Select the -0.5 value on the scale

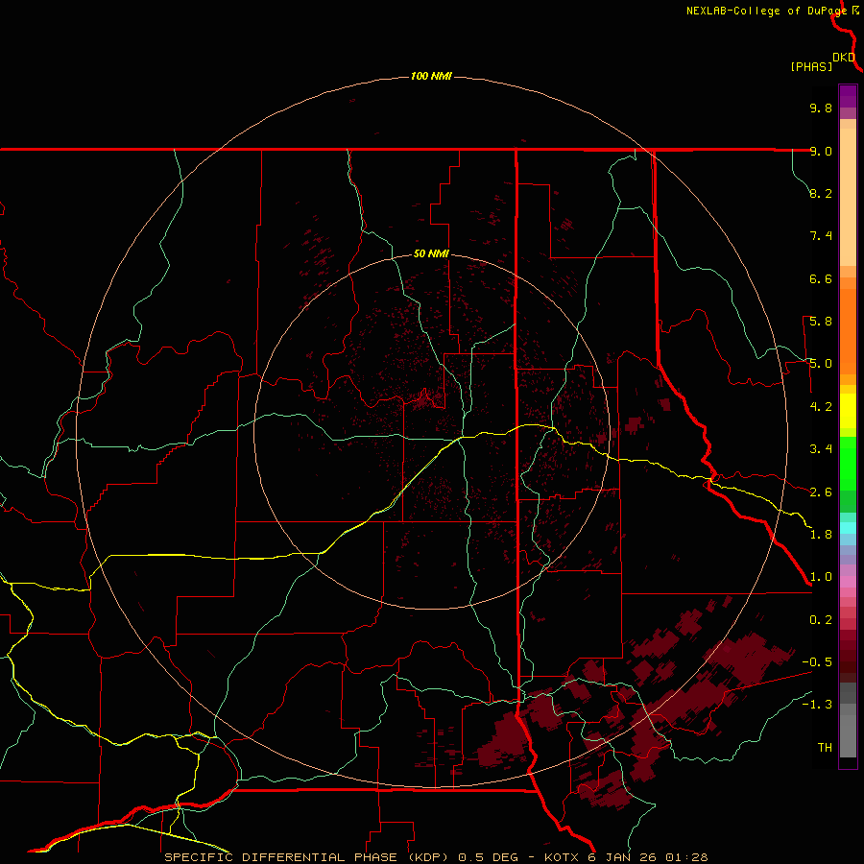click(x=817, y=661)
